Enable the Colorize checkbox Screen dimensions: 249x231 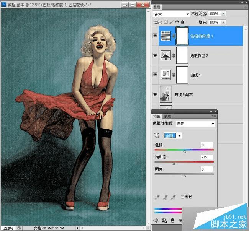click(x=182, y=197)
